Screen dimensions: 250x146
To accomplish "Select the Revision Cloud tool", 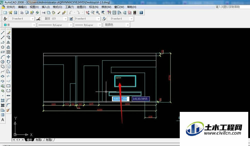I will pos(3,67).
